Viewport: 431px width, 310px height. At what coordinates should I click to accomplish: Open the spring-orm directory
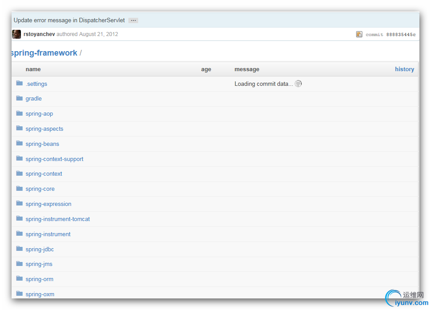40,279
